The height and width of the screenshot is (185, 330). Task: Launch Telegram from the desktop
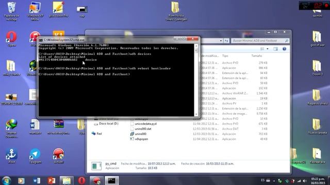point(35,156)
